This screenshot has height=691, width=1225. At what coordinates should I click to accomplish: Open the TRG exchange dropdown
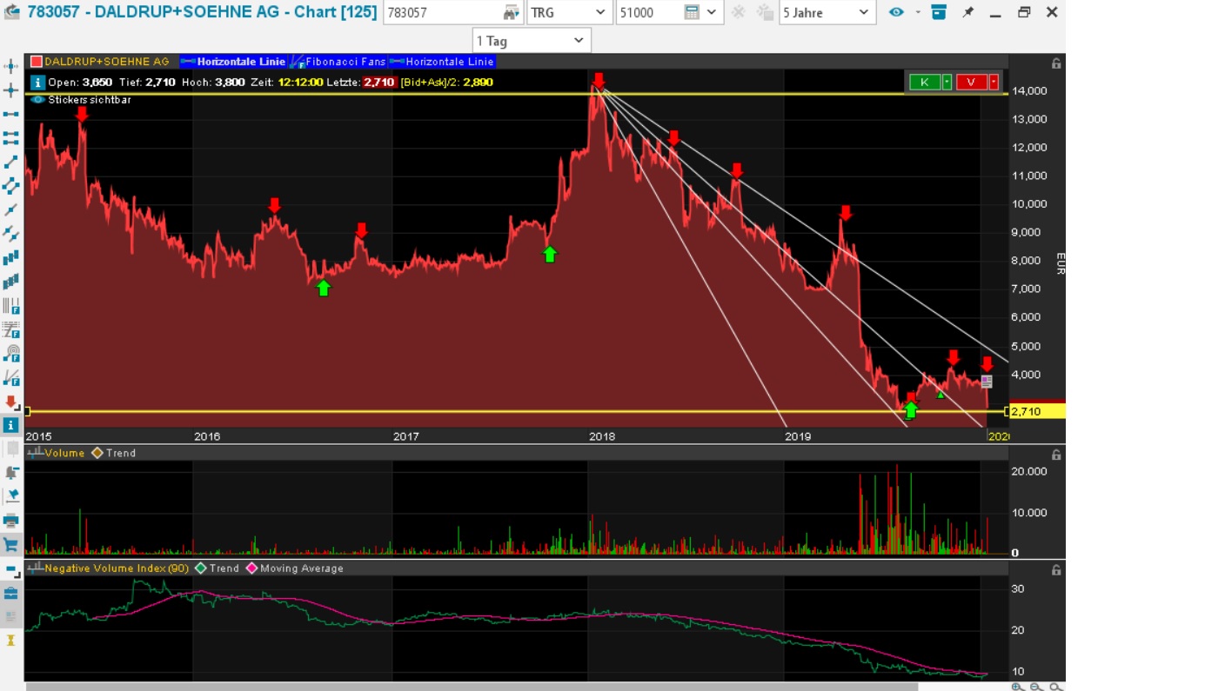pyautogui.click(x=569, y=12)
